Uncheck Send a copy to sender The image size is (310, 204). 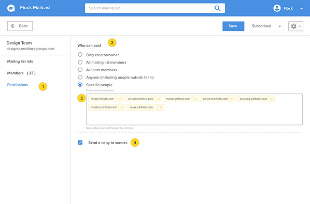click(x=80, y=143)
